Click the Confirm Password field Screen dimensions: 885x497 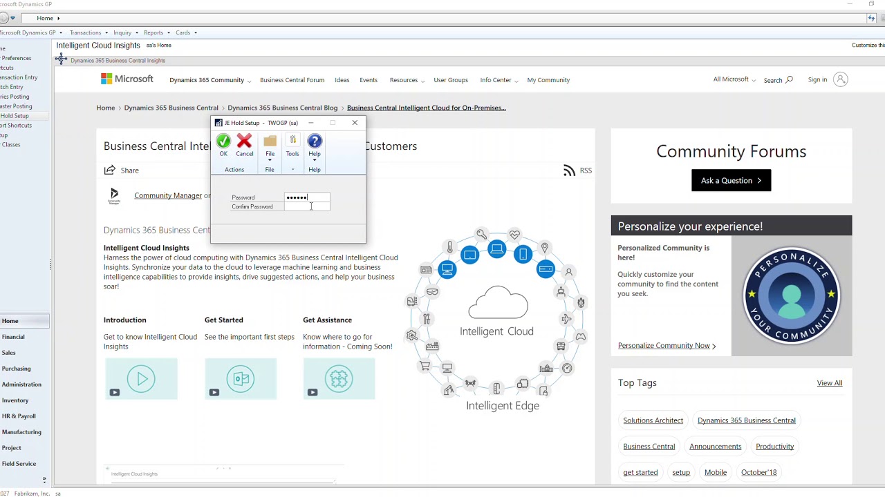[x=307, y=206]
